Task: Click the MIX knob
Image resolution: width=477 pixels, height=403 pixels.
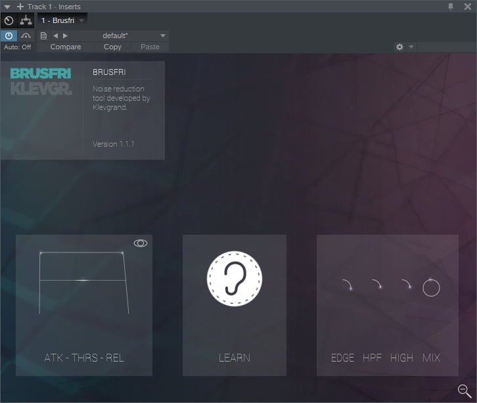Action: (431, 287)
